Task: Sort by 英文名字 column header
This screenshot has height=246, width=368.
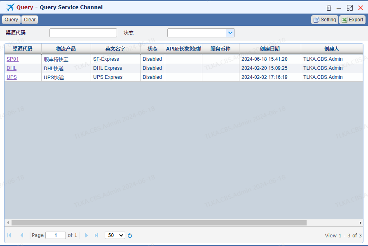Action: [115, 48]
